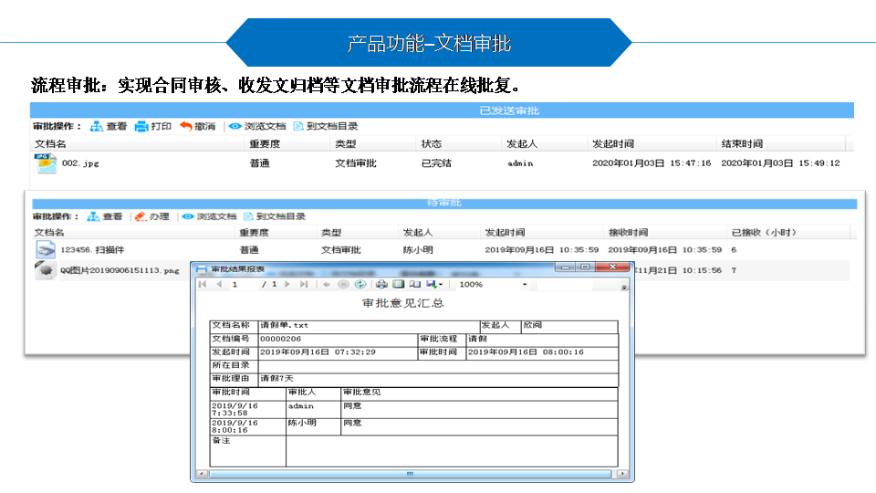Screen dimensions: 876x493
Task: Click the 待审批 panel header bar
Action: tap(444, 204)
